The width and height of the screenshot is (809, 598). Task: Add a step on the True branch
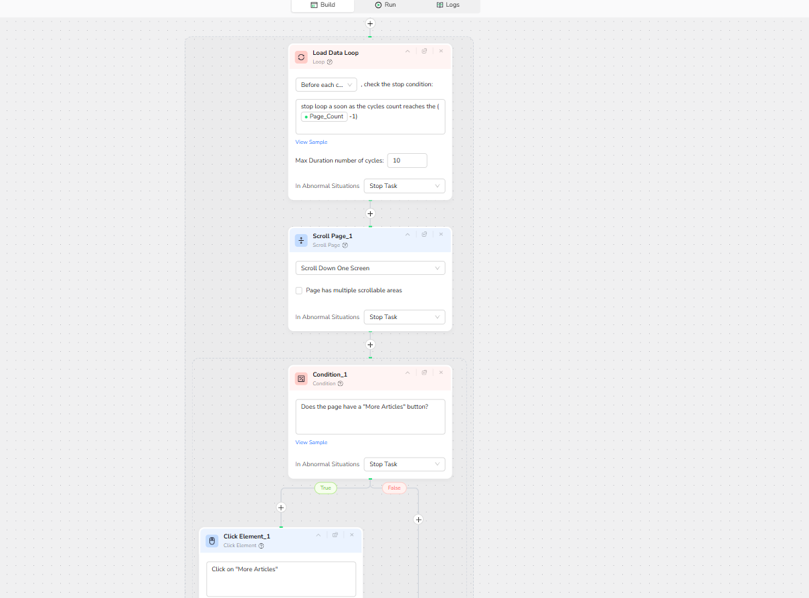click(x=281, y=508)
